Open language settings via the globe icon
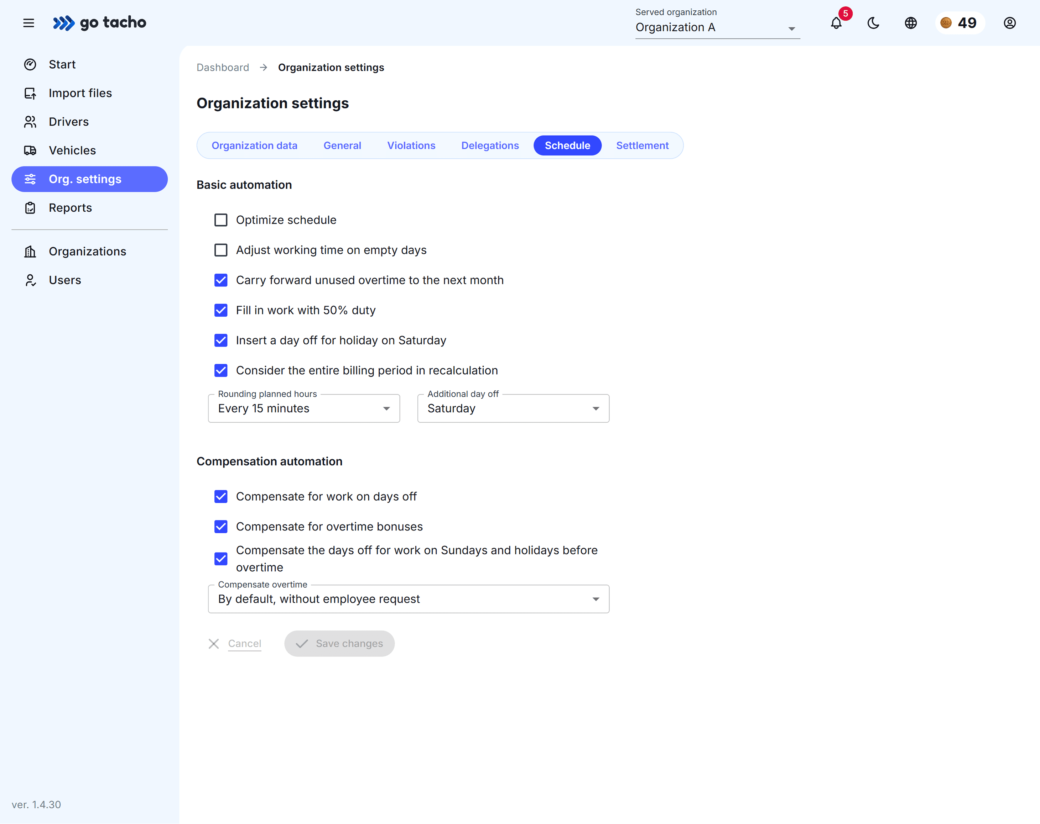Viewport: 1040px width, 824px height. coord(911,23)
